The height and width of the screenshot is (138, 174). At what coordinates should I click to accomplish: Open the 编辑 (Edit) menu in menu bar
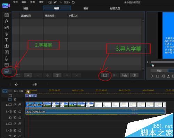[24, 2]
